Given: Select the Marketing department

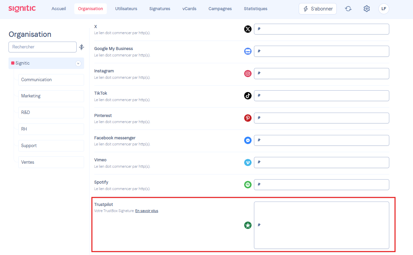Looking at the screenshot, I should (x=51, y=96).
